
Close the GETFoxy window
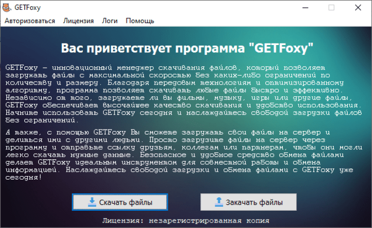[x=357, y=7]
